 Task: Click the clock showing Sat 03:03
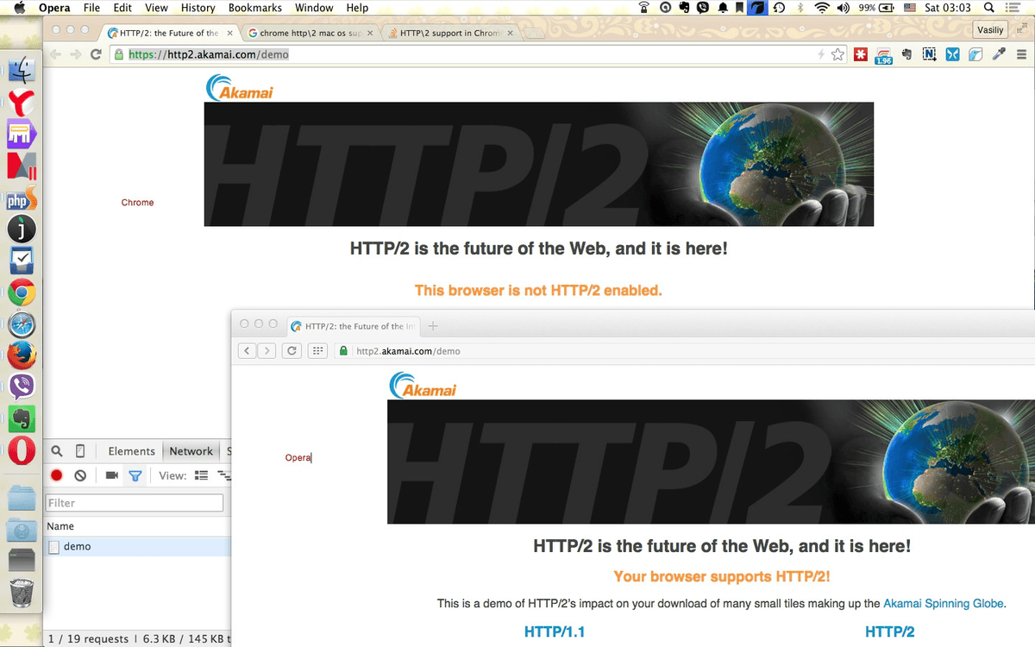(948, 8)
